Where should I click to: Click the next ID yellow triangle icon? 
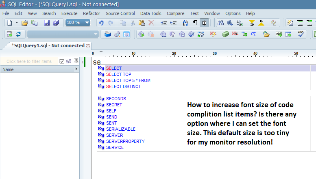point(262,23)
